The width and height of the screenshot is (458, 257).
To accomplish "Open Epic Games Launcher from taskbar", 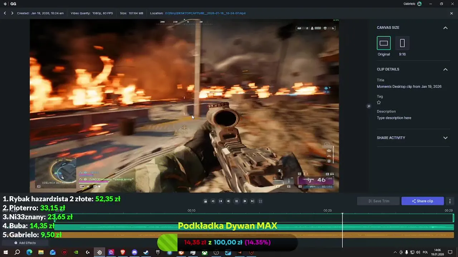I will [x=158, y=252].
